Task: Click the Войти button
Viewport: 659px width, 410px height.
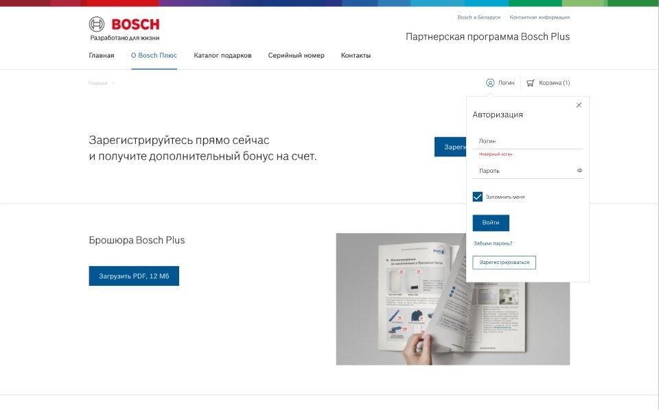Action: 490,223
